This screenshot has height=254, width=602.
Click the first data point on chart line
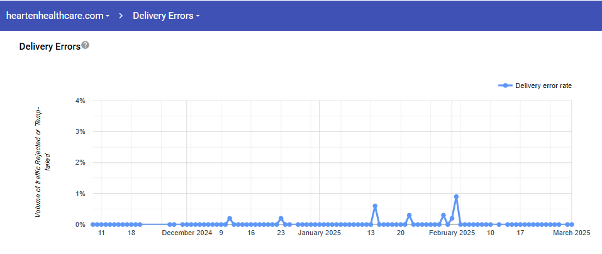click(92, 224)
